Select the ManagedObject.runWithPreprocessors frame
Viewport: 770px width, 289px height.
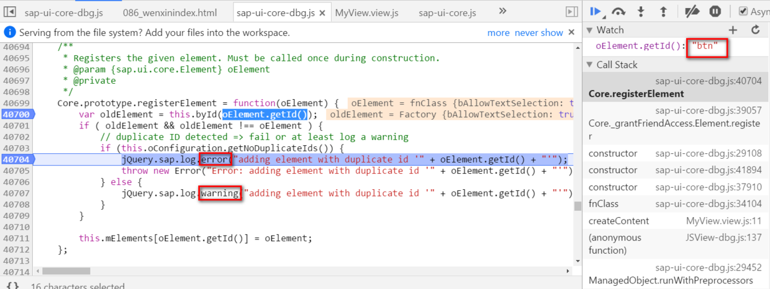click(x=676, y=274)
